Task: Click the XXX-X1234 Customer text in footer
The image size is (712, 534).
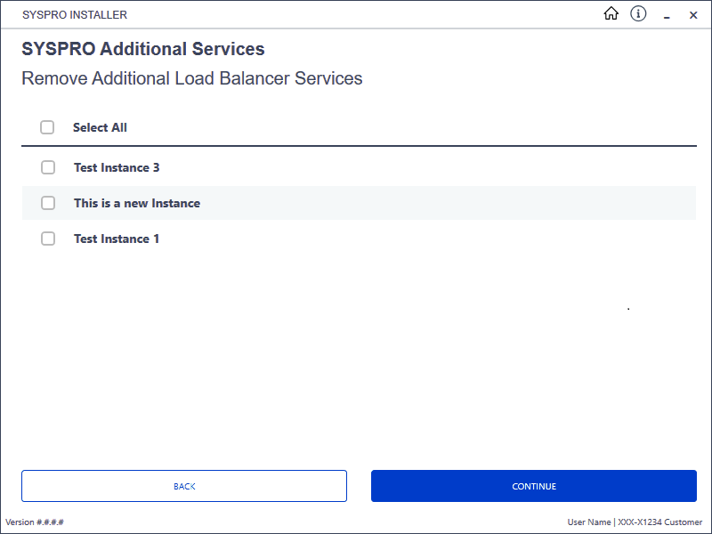Action: pyautogui.click(x=659, y=522)
